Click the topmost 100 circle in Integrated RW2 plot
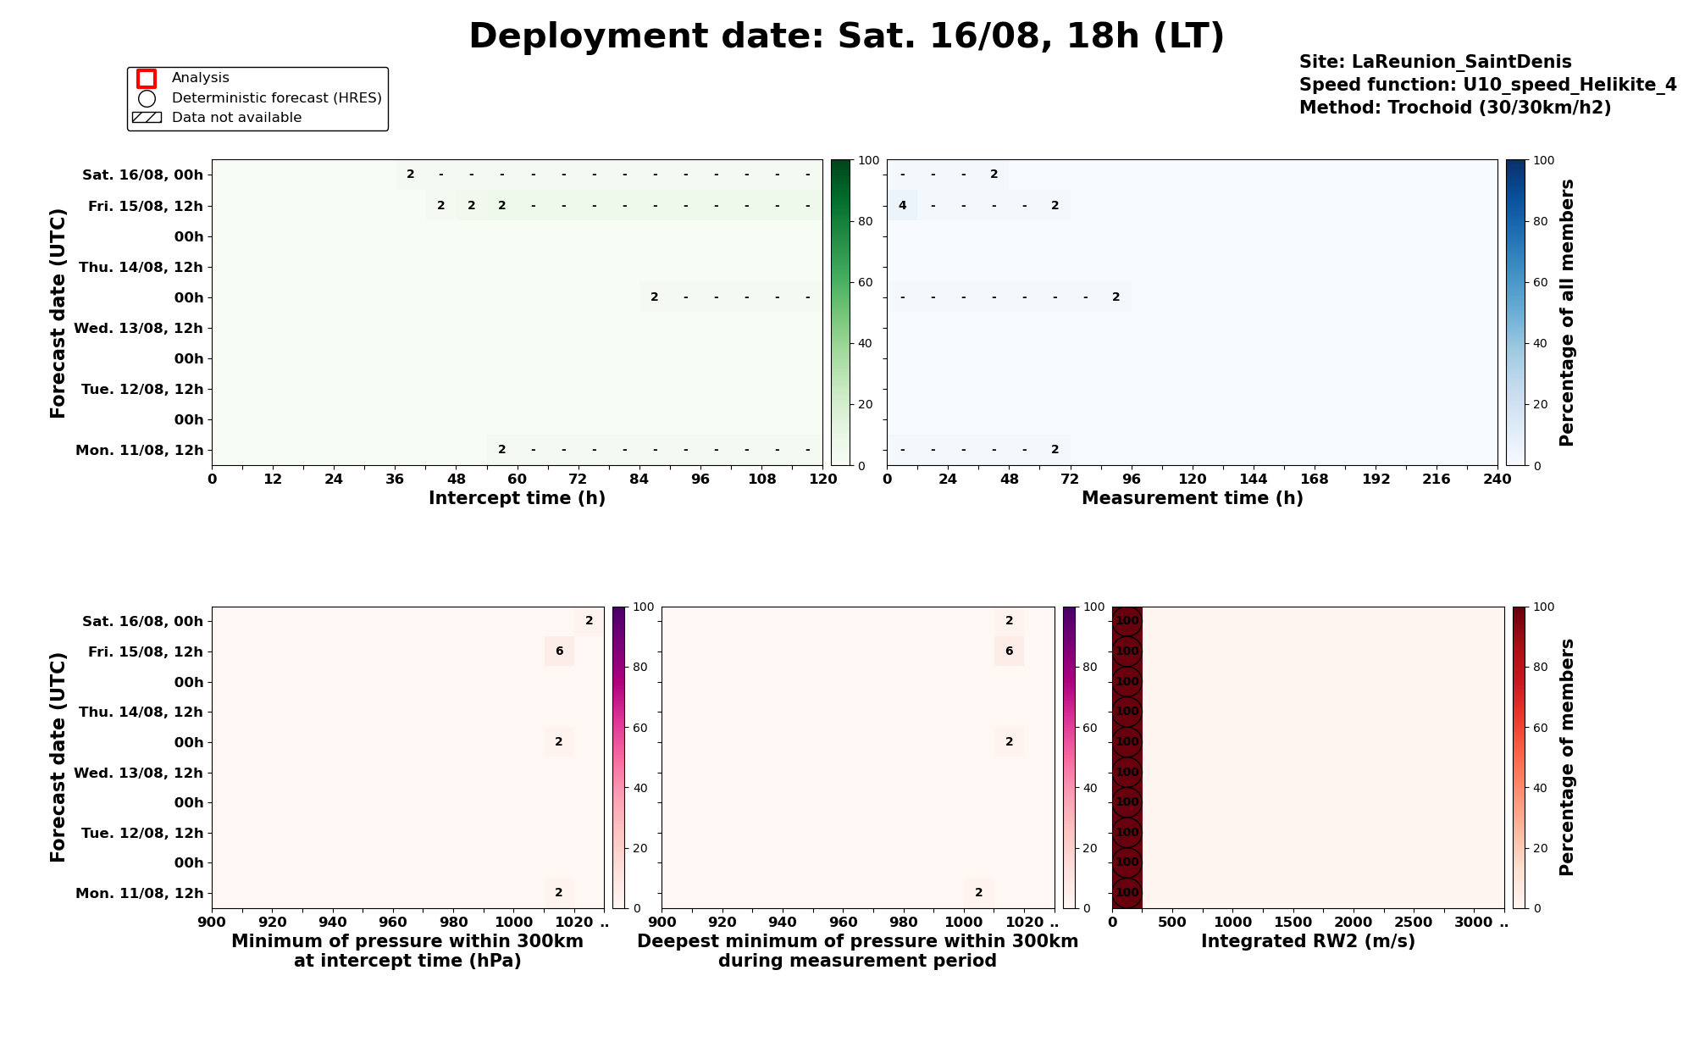Viewport: 1694px width, 1059px height. [1127, 621]
